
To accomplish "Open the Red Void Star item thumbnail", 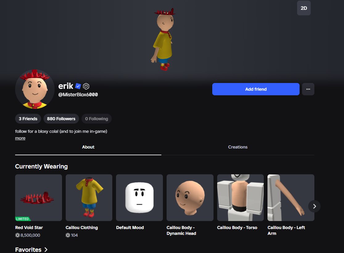I will [x=39, y=198].
